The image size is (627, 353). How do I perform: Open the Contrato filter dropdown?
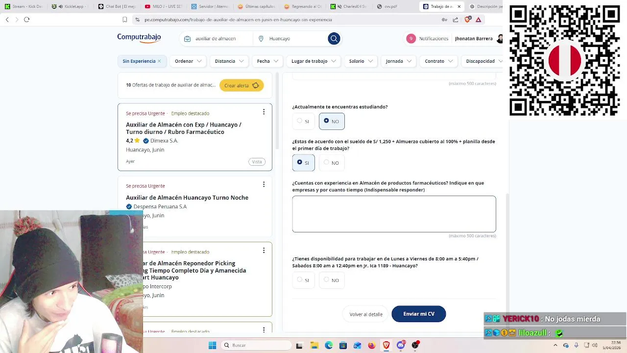pos(438,61)
